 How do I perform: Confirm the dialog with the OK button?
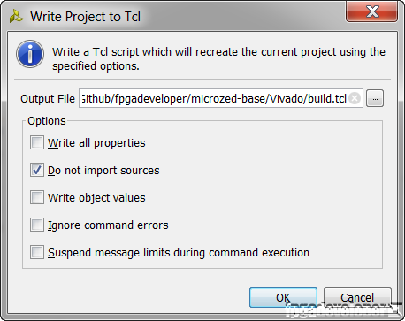point(283,298)
